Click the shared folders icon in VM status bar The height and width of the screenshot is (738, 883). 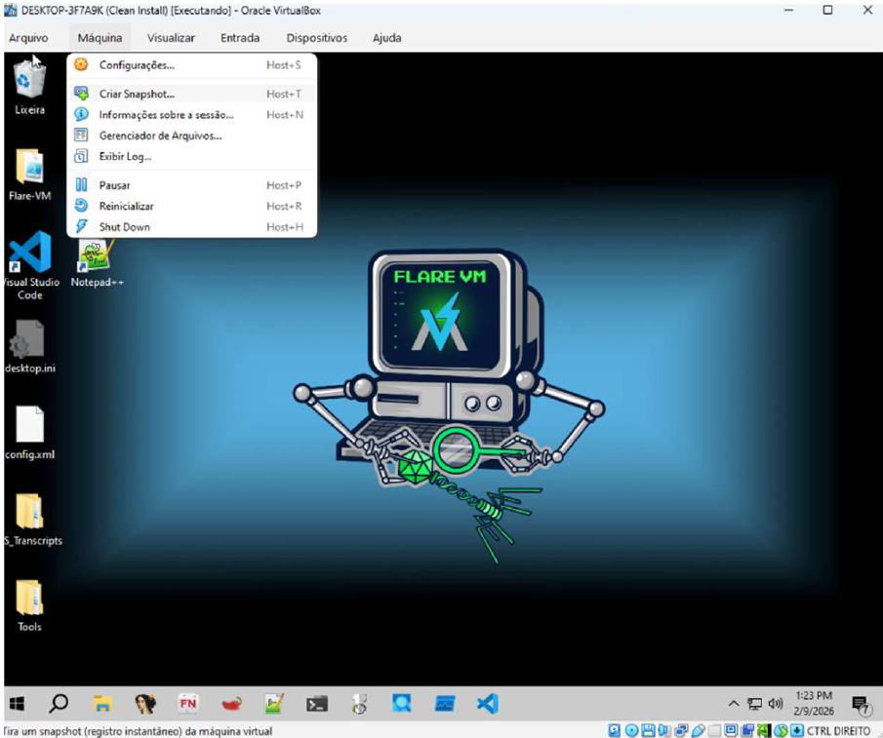[713, 729]
